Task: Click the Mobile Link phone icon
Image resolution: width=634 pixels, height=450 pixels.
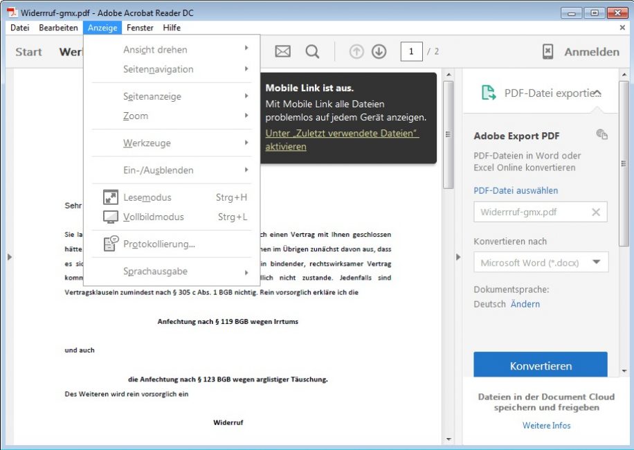Action: (547, 51)
